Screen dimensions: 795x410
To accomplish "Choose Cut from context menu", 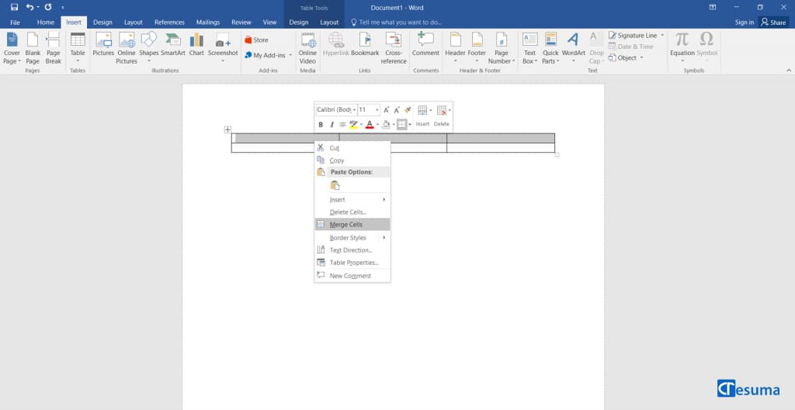I will point(352,148).
